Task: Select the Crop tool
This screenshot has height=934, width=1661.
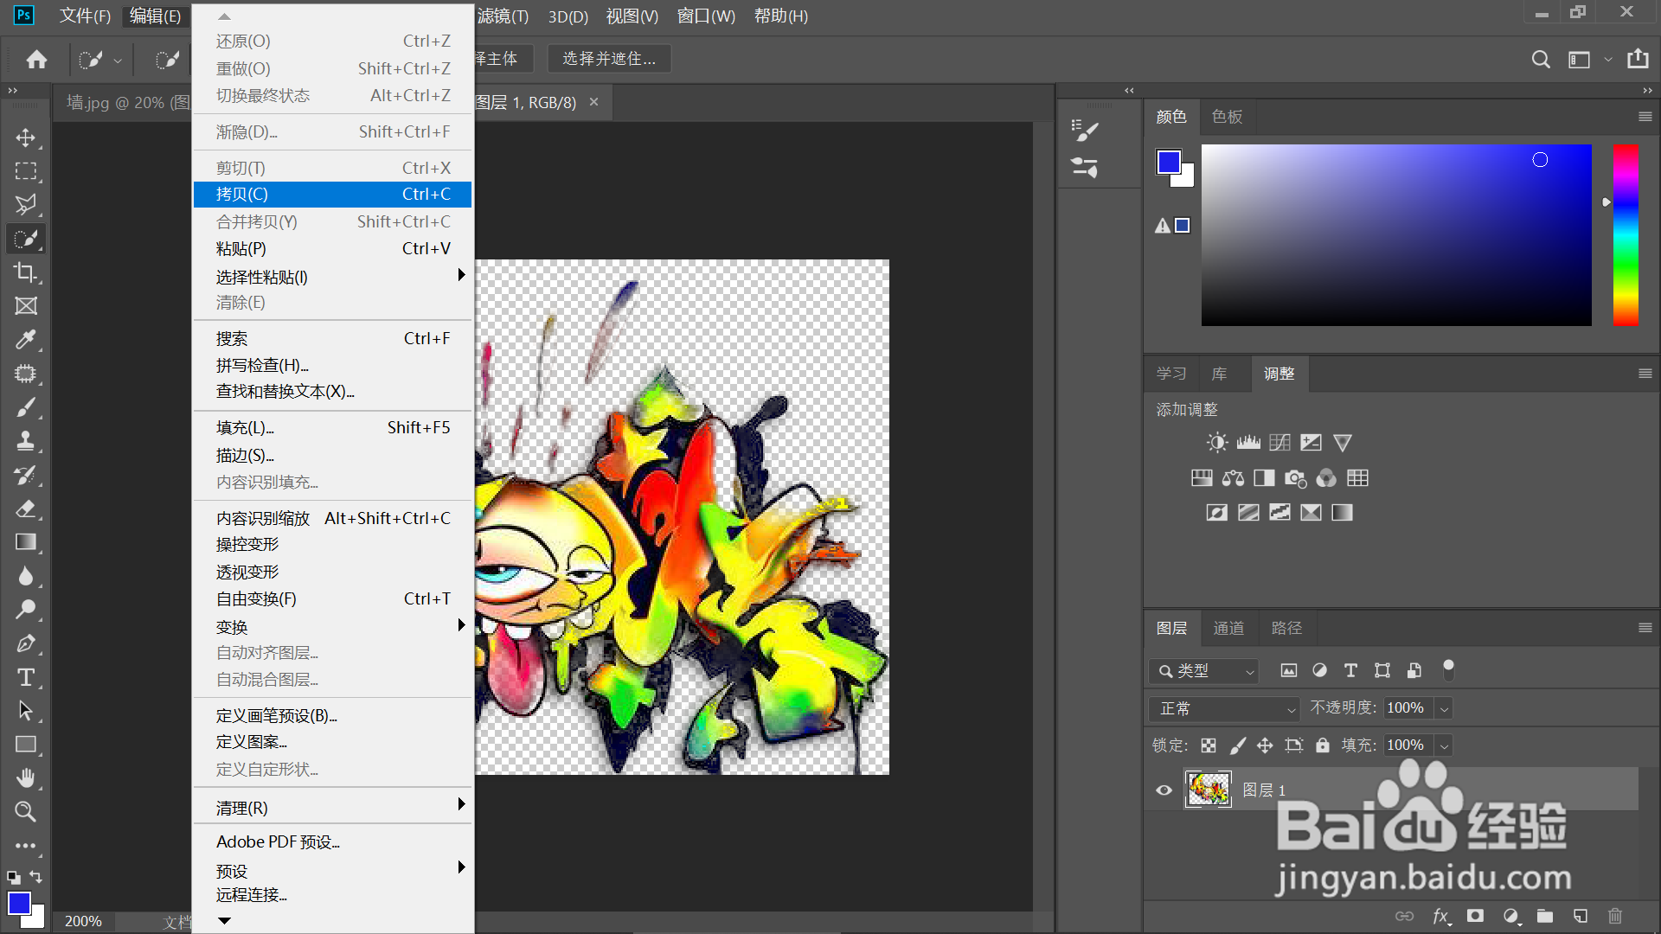Action: 26,272
